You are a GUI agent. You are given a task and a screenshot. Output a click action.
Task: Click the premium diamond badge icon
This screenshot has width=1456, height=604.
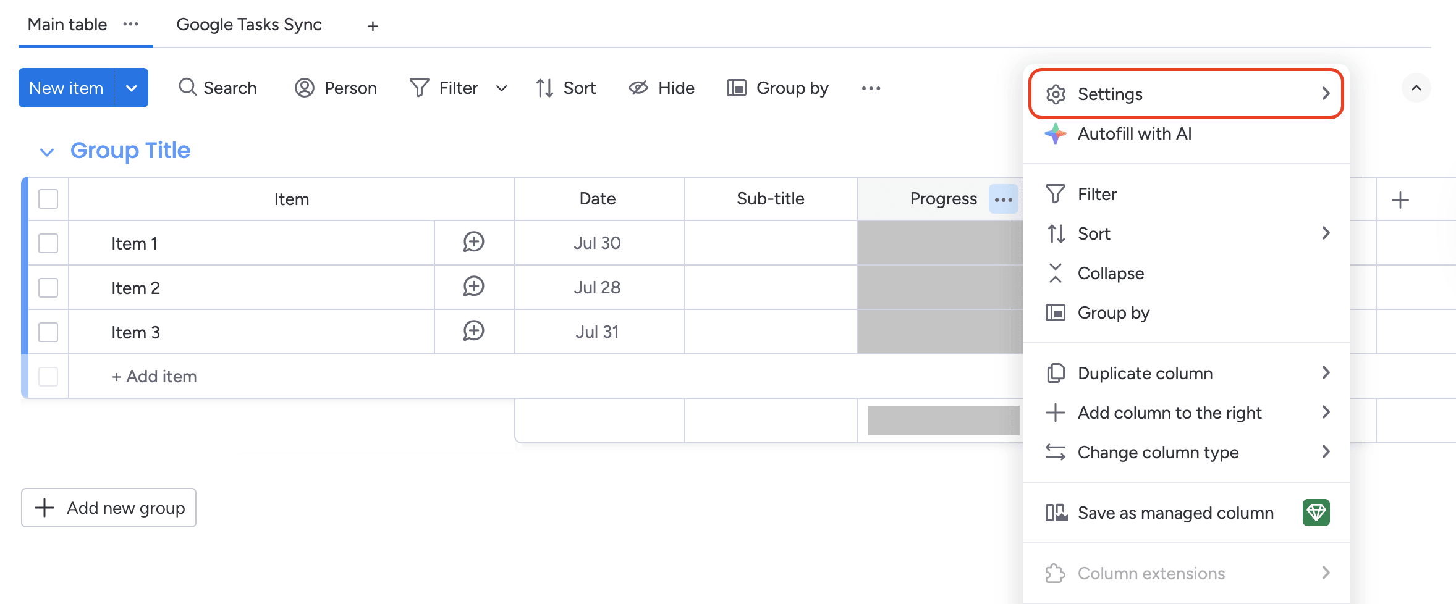pyautogui.click(x=1316, y=513)
